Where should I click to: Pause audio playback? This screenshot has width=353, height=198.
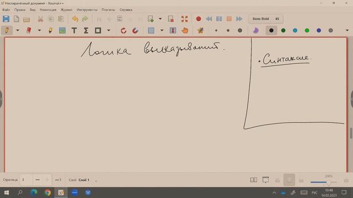[219, 19]
